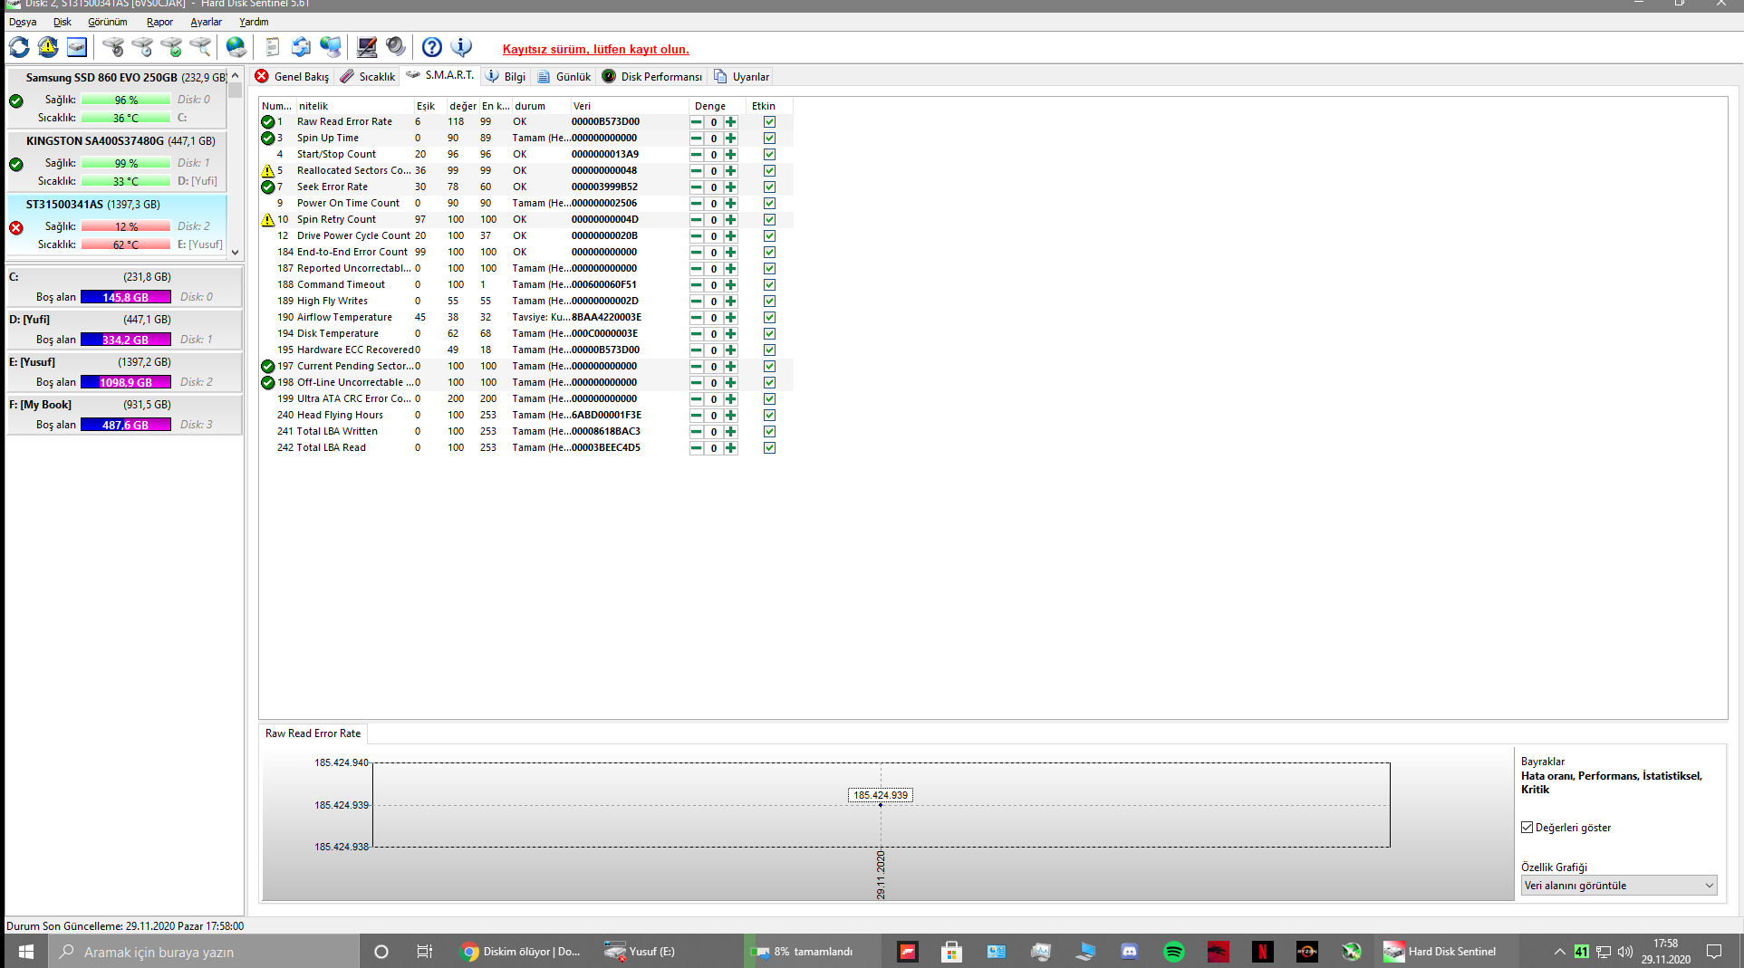Open the AMD Ryzen app in taskbar
This screenshot has width=1744, height=968.
coord(1307,952)
